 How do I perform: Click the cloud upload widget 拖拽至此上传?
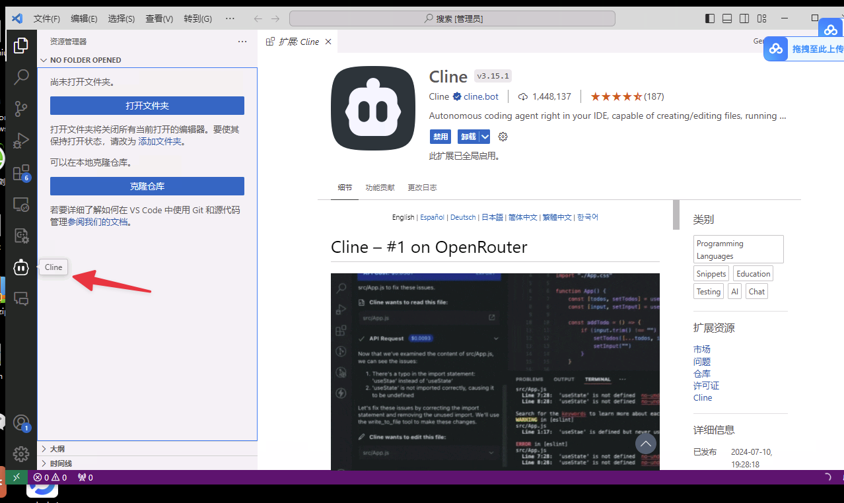coord(804,49)
